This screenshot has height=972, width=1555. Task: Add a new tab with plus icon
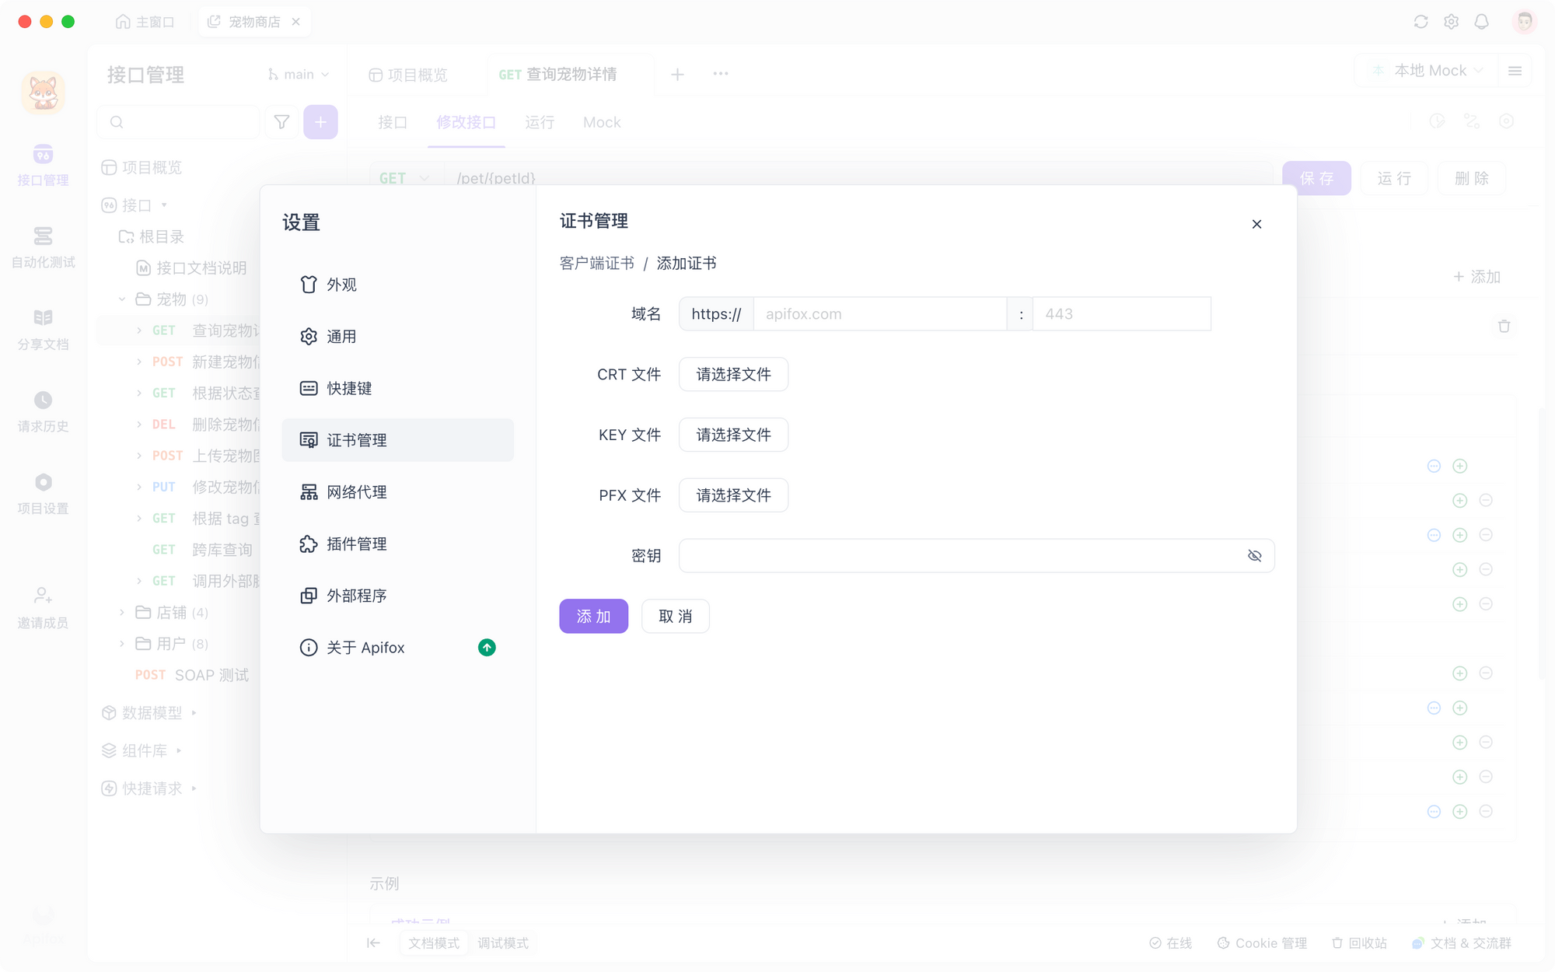(677, 75)
